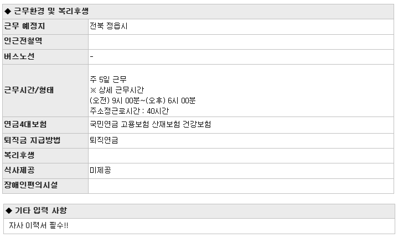Select the 인근전철역 label
This screenshot has width=398, height=238.
(23, 41)
